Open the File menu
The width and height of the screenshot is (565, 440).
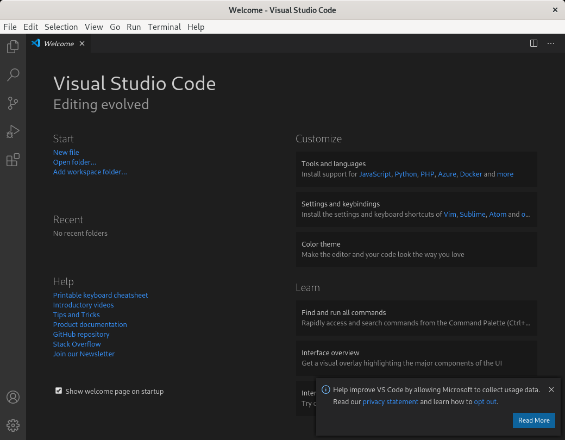(x=10, y=27)
